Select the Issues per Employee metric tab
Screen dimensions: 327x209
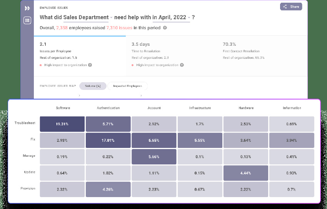[x=80, y=56]
